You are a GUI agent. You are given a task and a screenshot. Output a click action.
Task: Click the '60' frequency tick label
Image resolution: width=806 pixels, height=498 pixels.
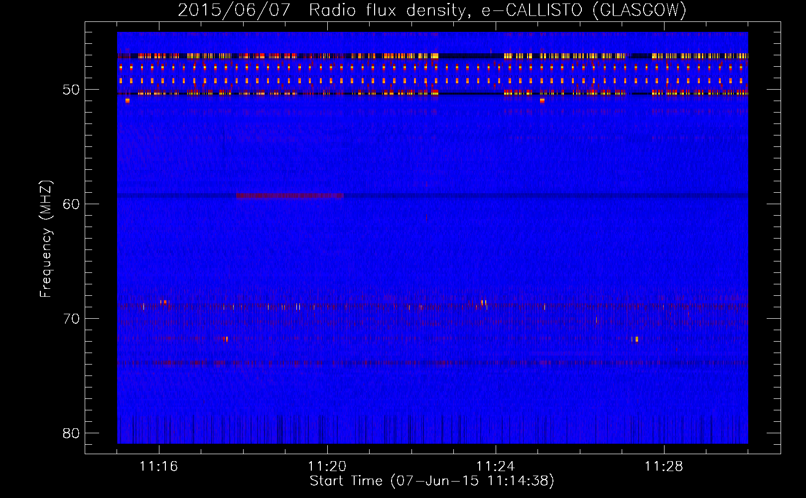pyautogui.click(x=71, y=204)
